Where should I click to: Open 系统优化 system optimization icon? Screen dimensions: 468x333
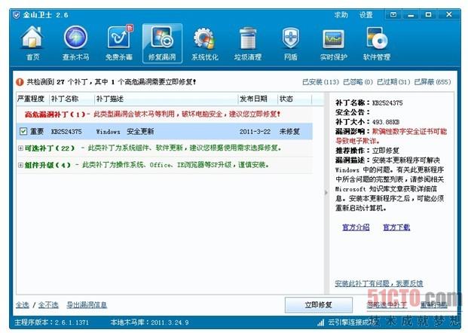[205, 43]
